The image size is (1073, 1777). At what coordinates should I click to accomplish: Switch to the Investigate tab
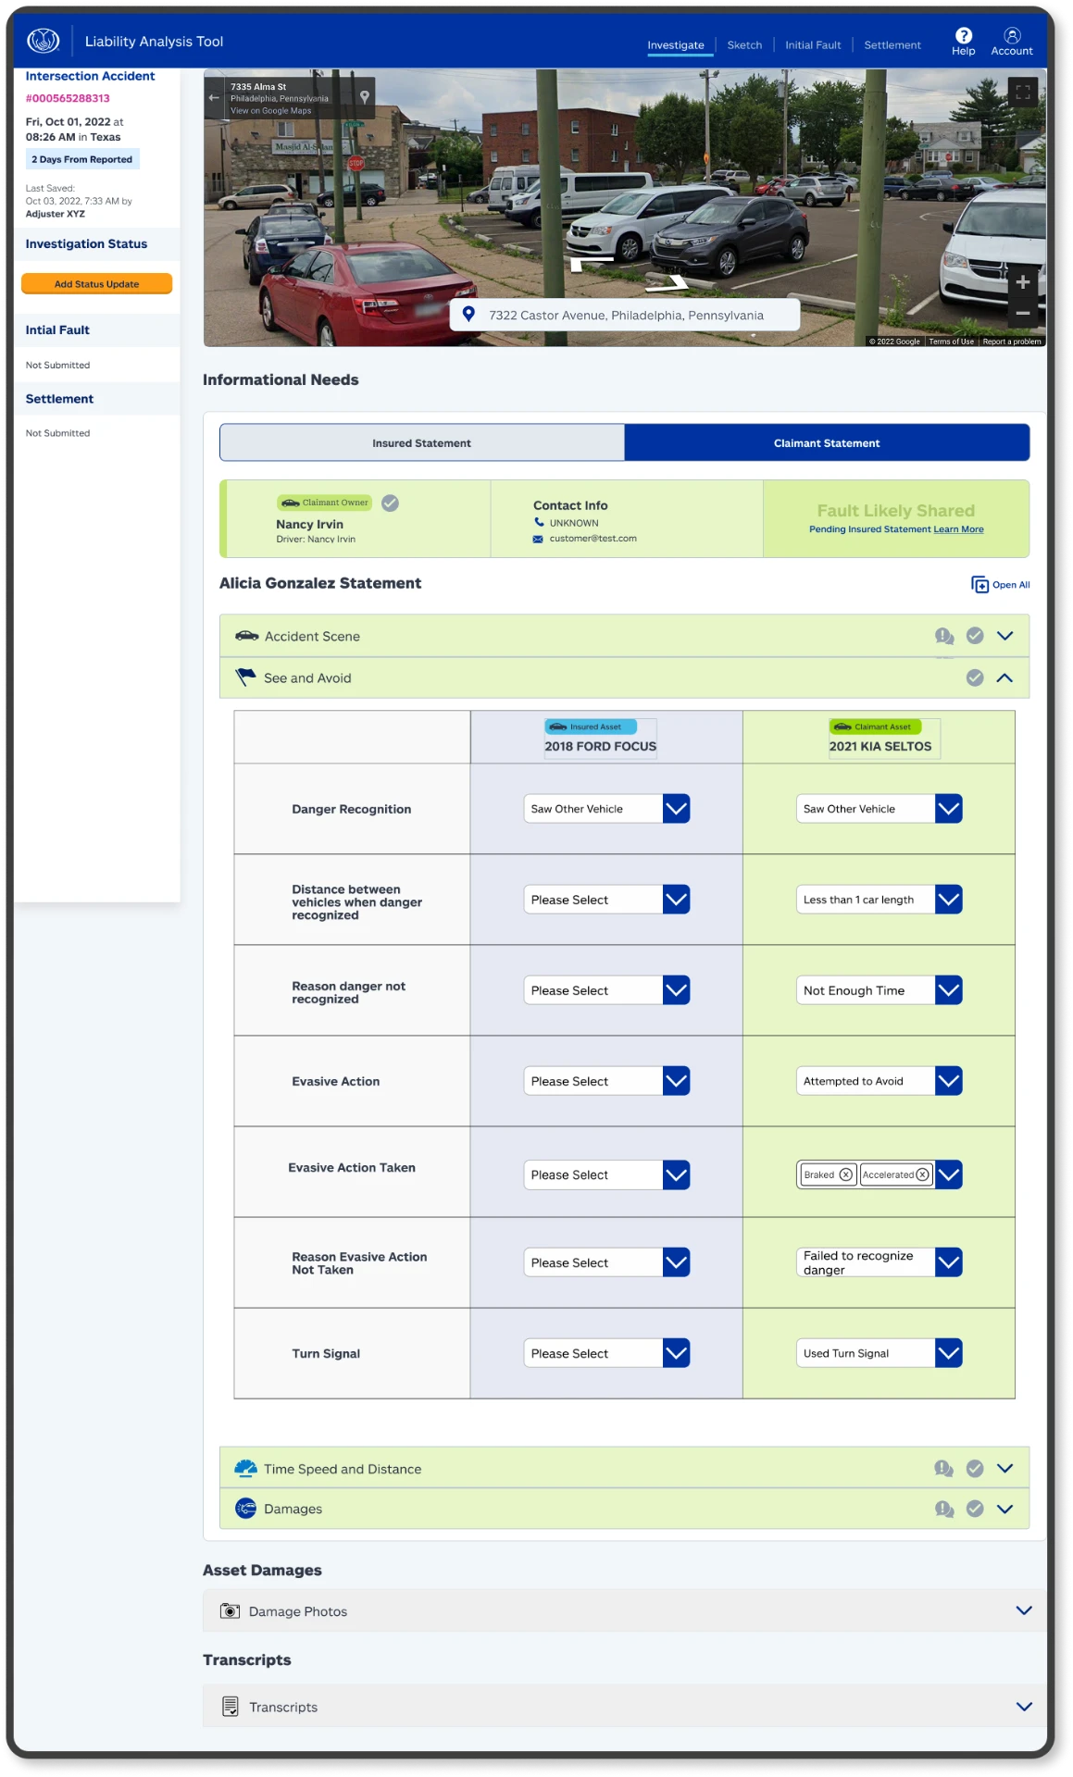pos(676,45)
